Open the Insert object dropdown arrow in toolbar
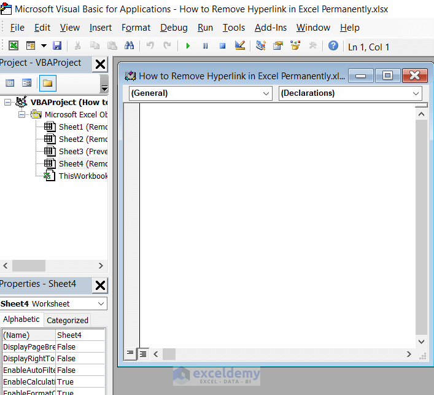 (44, 45)
